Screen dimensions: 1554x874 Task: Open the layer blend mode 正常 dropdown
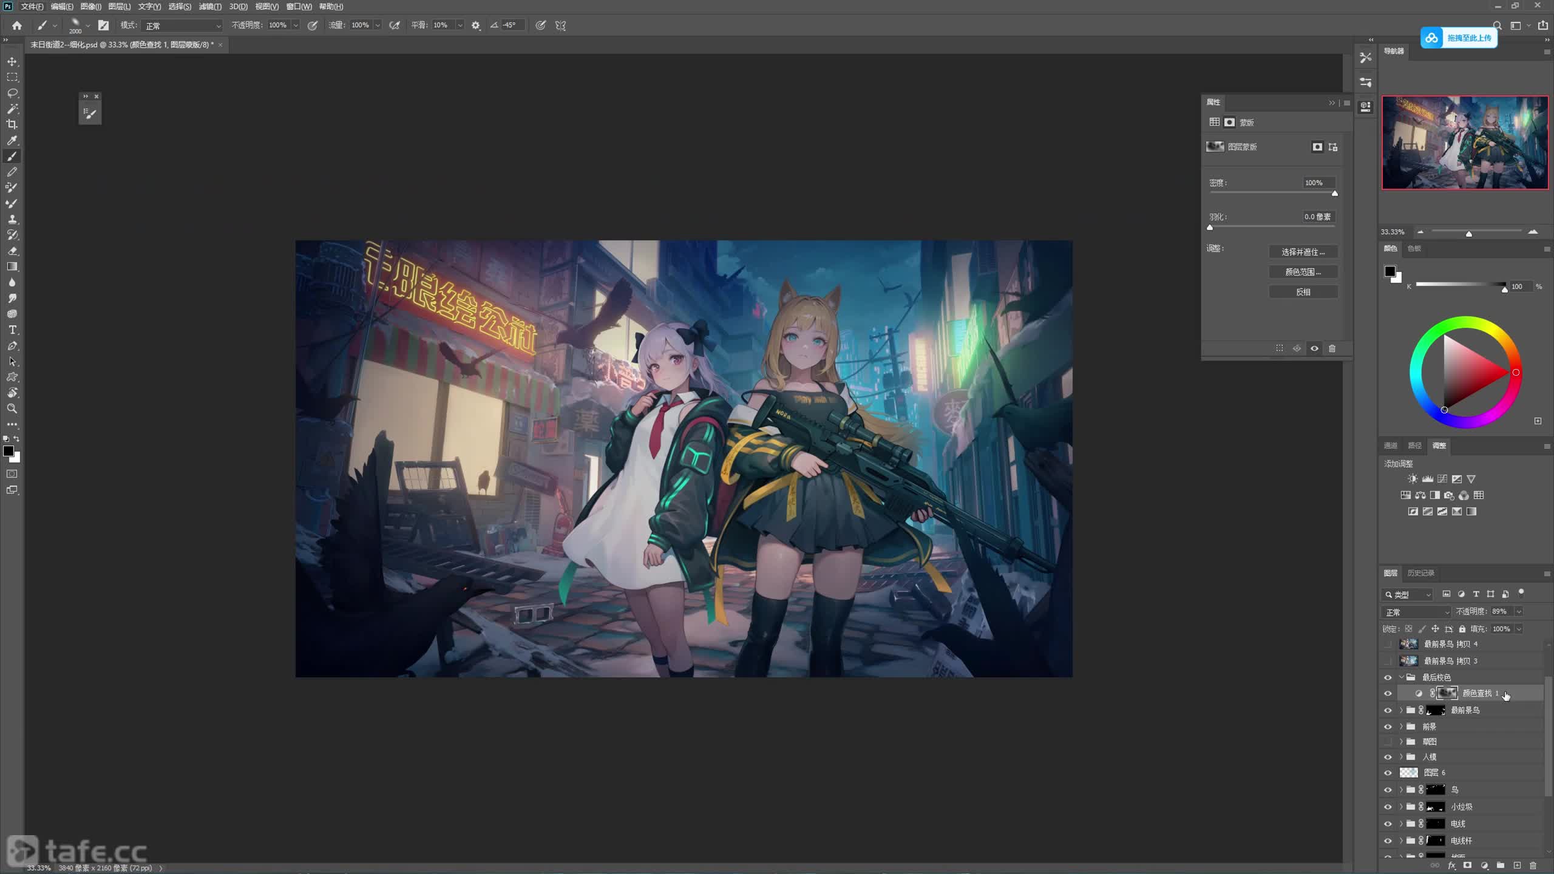pos(1416,612)
